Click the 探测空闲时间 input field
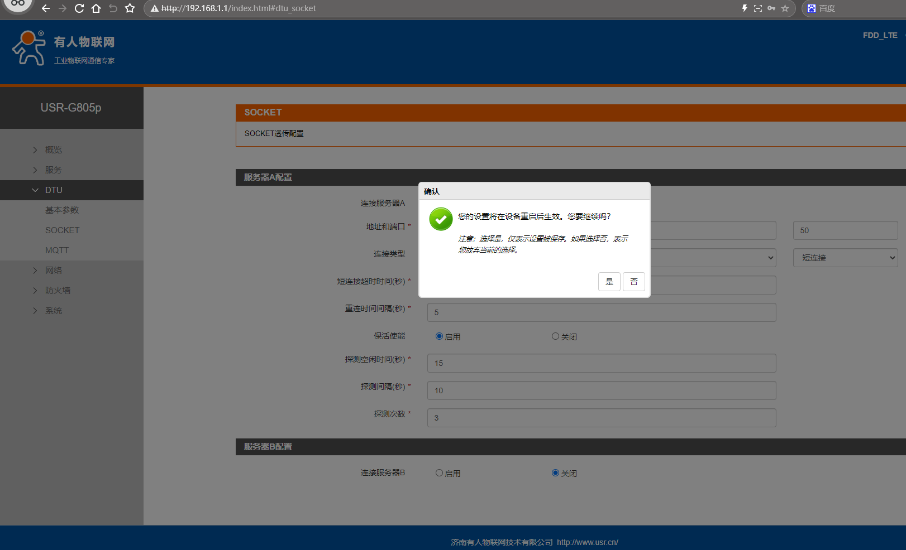 pos(601,363)
